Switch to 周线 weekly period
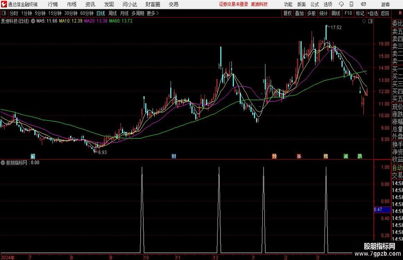This screenshot has height=260, width=403. point(113,13)
